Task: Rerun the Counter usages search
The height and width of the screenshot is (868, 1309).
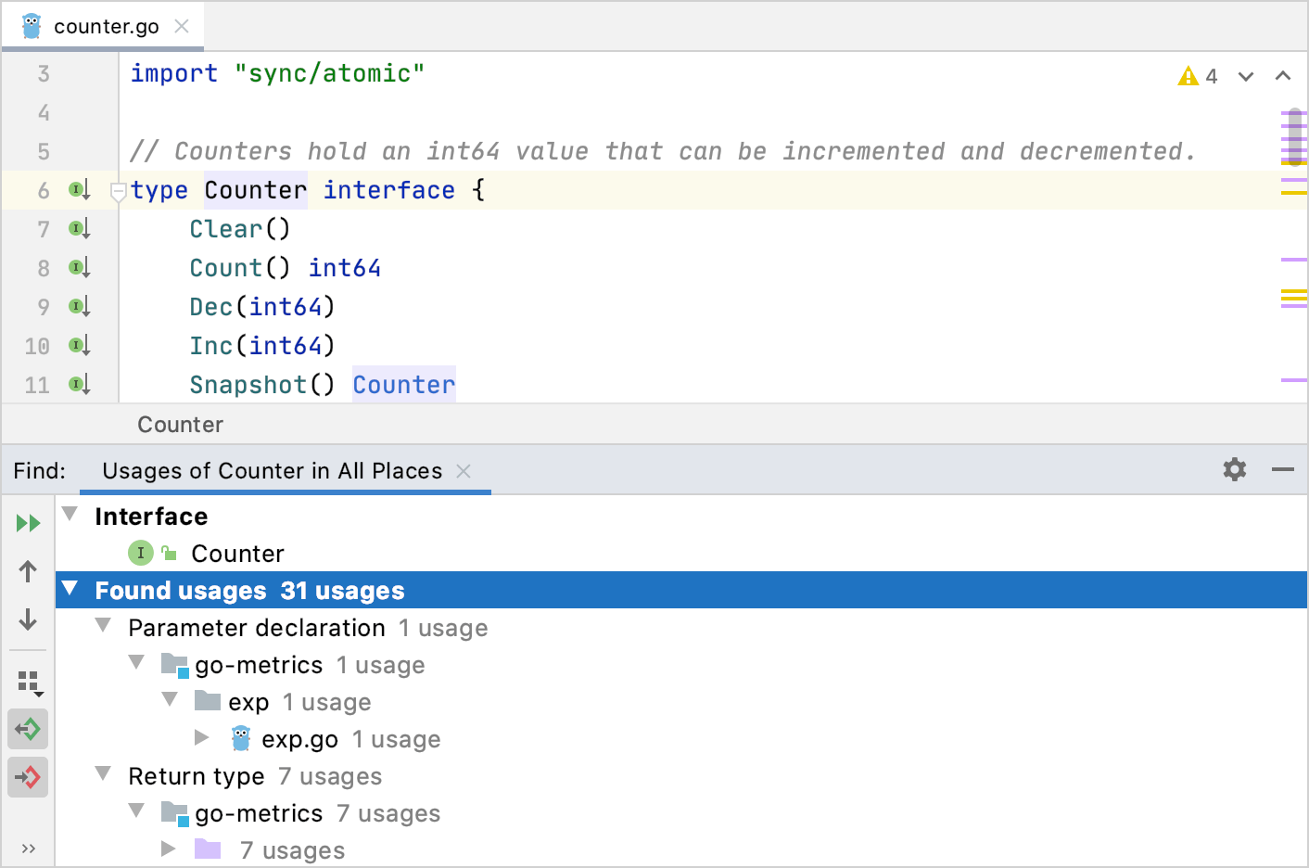Action: click(x=28, y=522)
